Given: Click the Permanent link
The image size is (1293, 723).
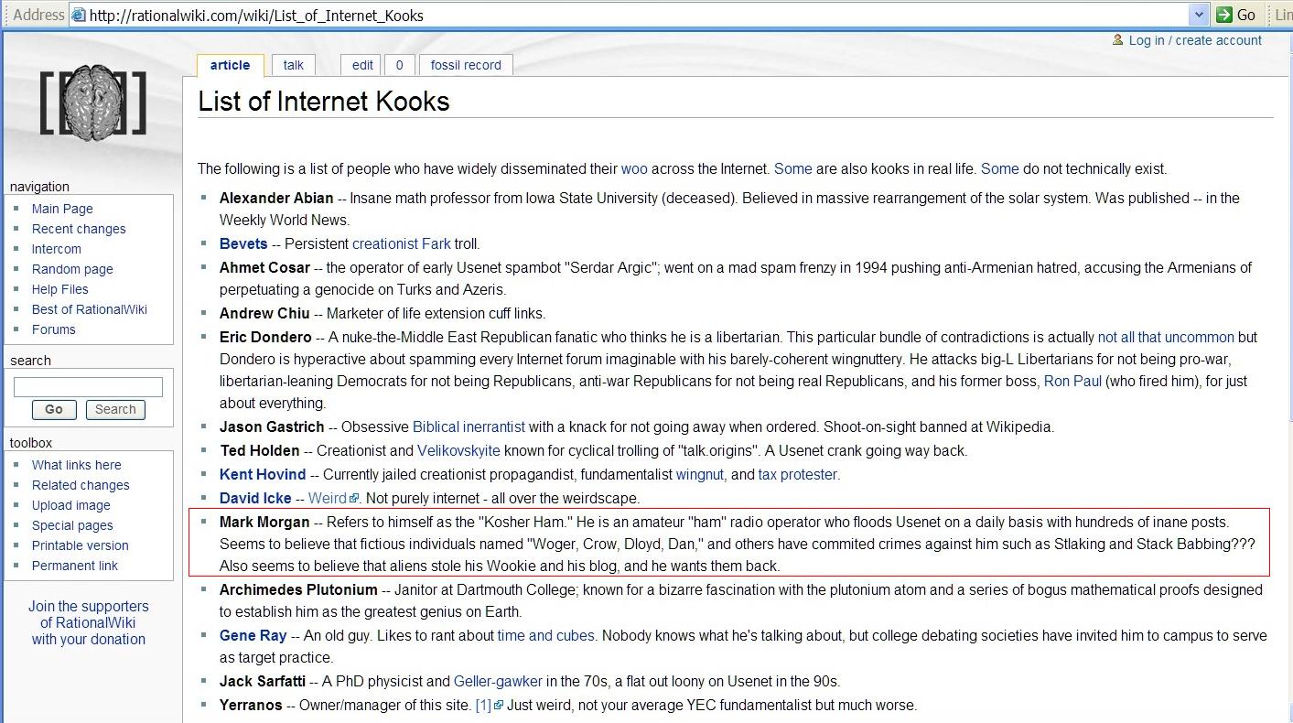Looking at the screenshot, I should [75, 566].
